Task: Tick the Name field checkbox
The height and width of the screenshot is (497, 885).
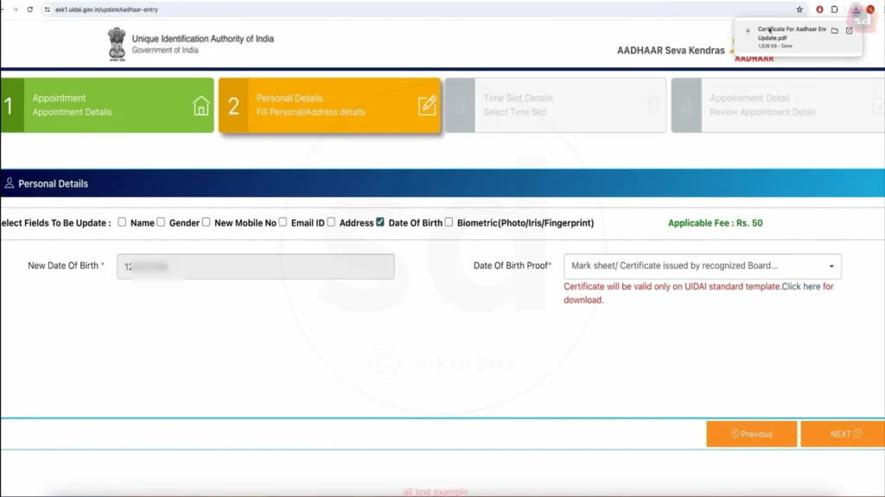Action: [x=122, y=222]
